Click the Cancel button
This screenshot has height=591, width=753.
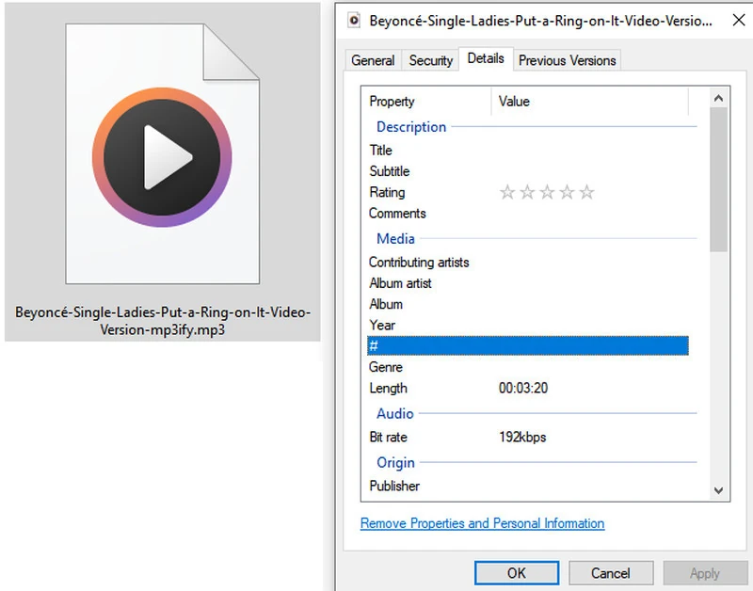pyautogui.click(x=611, y=573)
